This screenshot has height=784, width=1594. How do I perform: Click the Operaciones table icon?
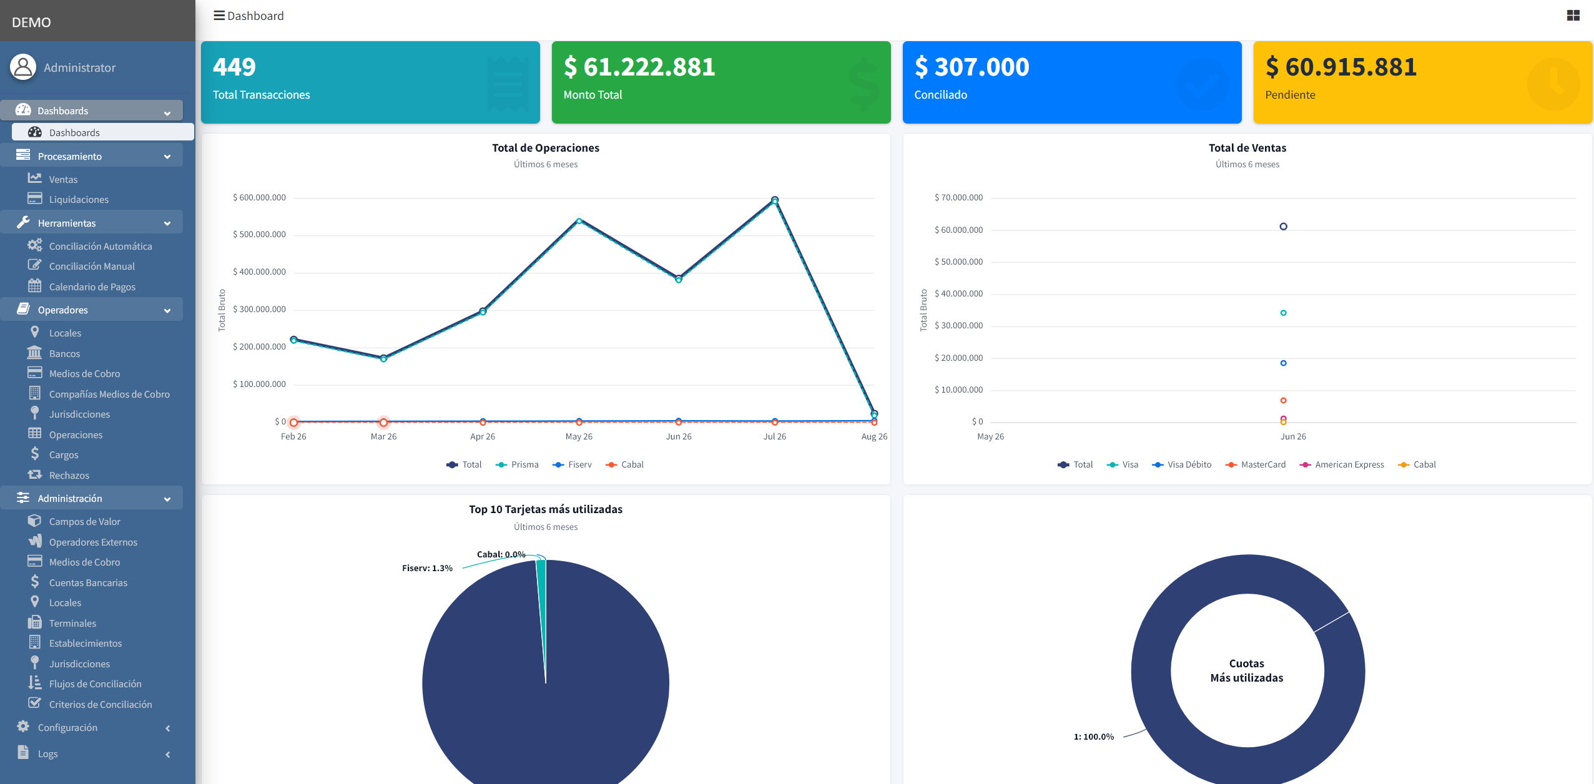click(34, 434)
